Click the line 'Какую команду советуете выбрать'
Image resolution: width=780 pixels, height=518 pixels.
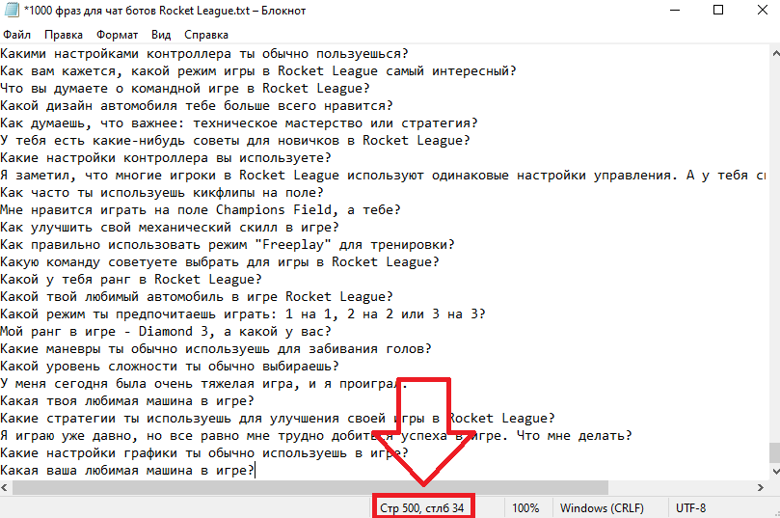[x=220, y=262]
